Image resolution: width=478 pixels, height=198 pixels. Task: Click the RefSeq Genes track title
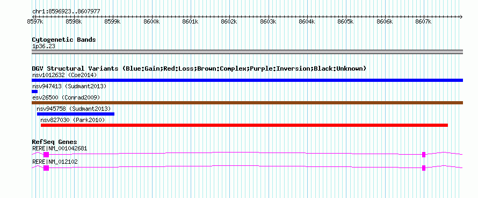54,142
